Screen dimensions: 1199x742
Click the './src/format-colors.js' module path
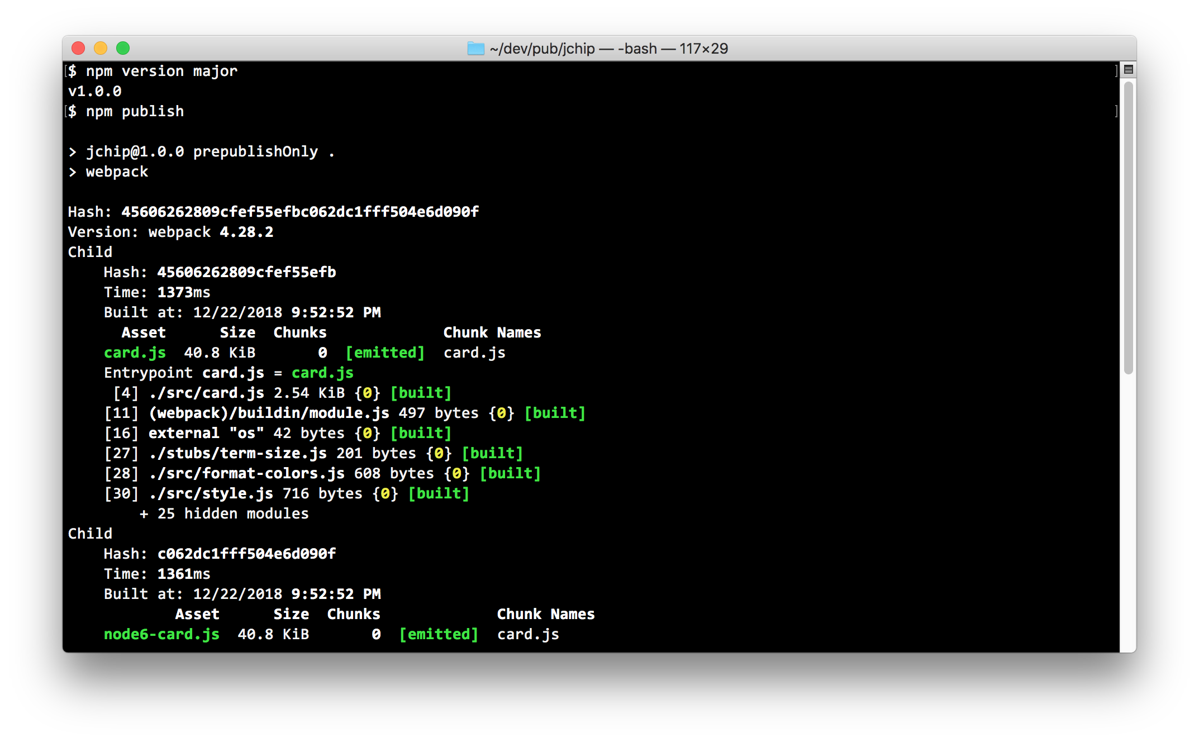point(247,473)
